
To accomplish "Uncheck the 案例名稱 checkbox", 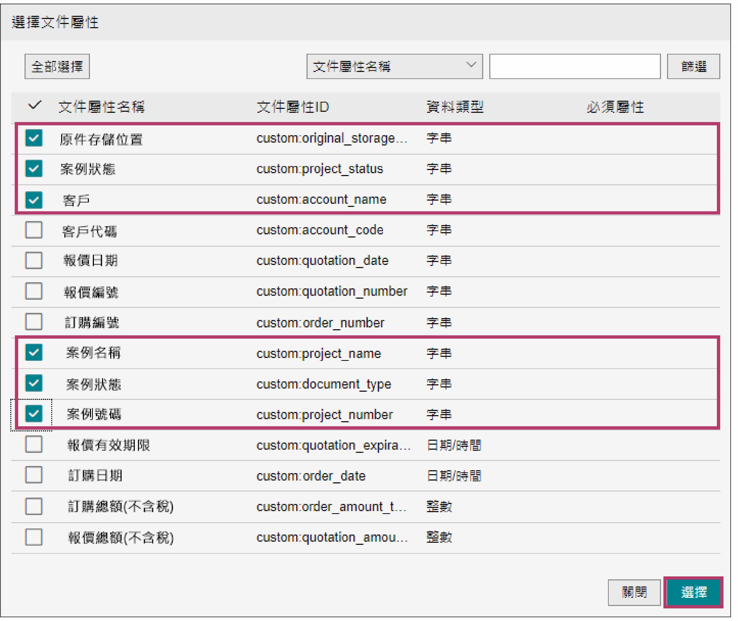I will point(34,353).
